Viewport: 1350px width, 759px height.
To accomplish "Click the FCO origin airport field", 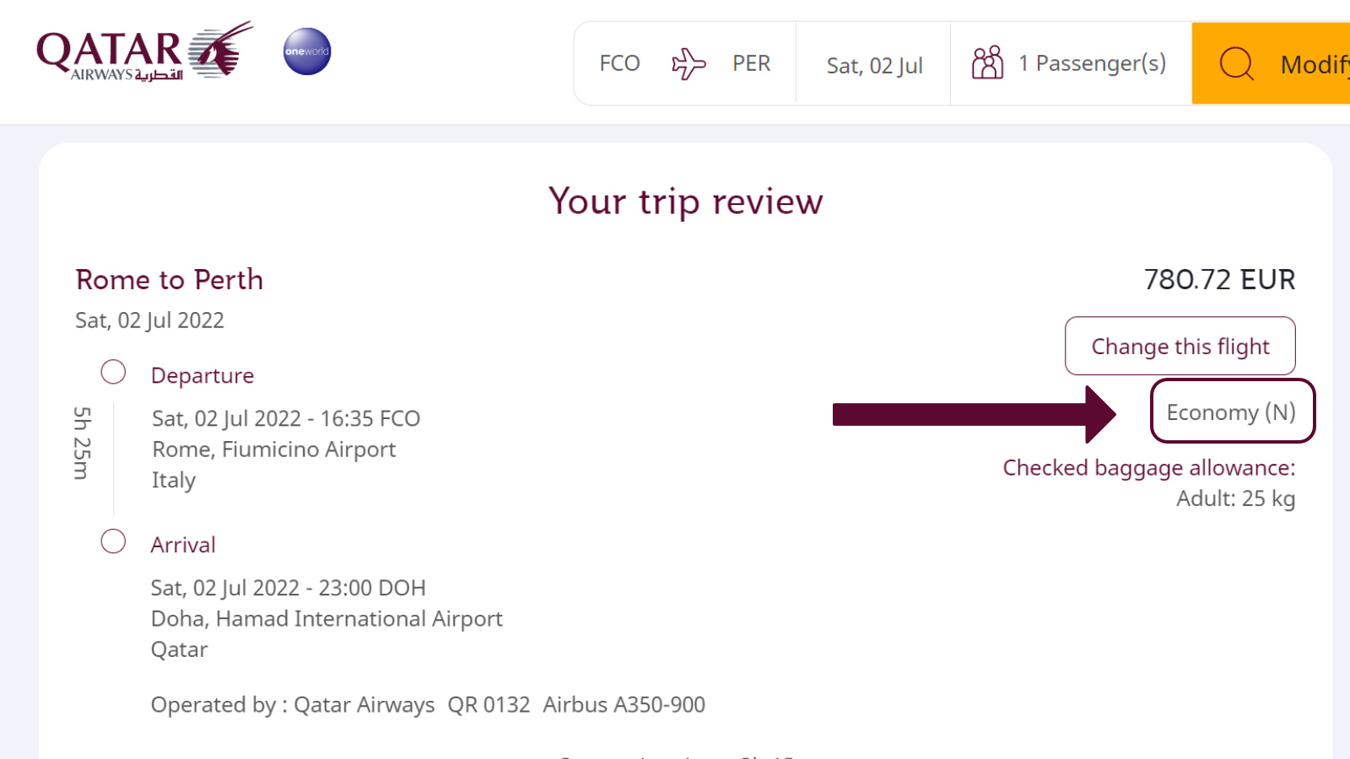I will click(619, 63).
